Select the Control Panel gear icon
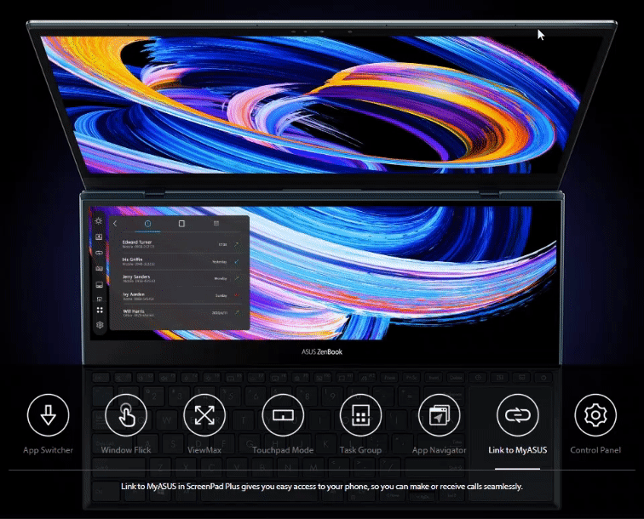The width and height of the screenshot is (644, 519). pos(595,415)
